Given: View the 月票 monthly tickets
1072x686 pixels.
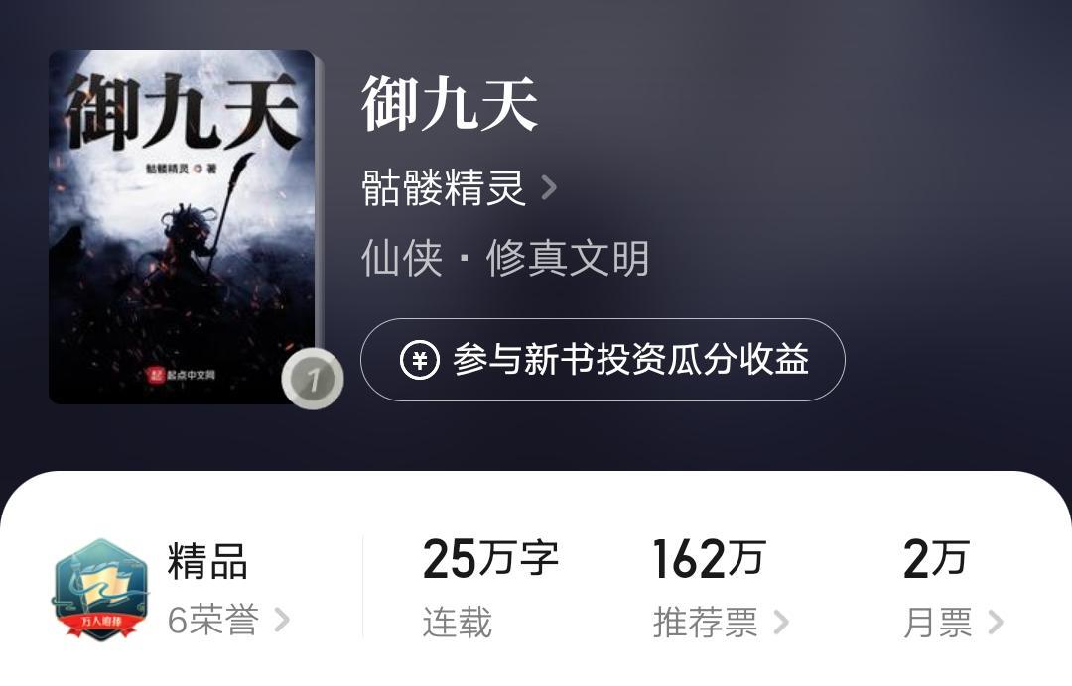Looking at the screenshot, I should pyautogui.click(x=938, y=623).
